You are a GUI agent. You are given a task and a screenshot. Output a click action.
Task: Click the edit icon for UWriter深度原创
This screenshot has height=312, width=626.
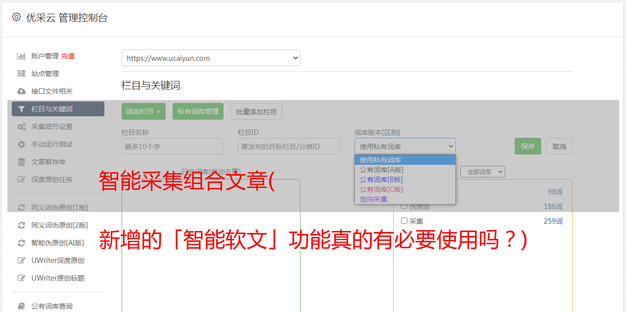(21, 260)
